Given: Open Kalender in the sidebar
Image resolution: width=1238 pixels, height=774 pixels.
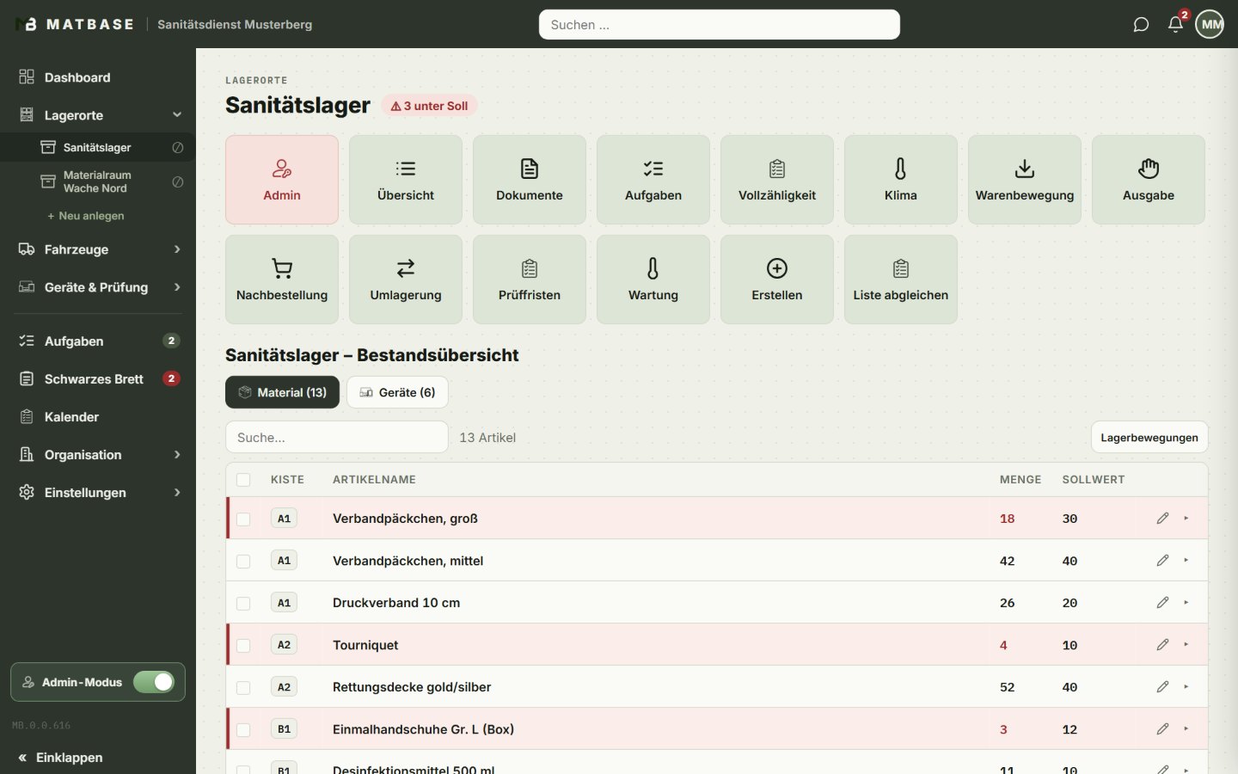Looking at the screenshot, I should pyautogui.click(x=97, y=416).
